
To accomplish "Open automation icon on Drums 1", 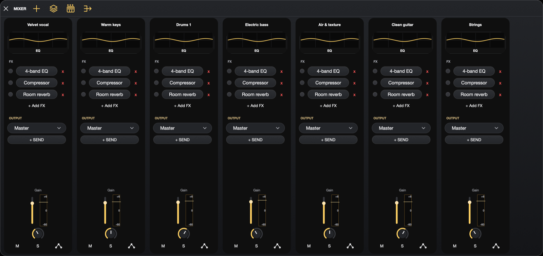I will coord(204,246).
